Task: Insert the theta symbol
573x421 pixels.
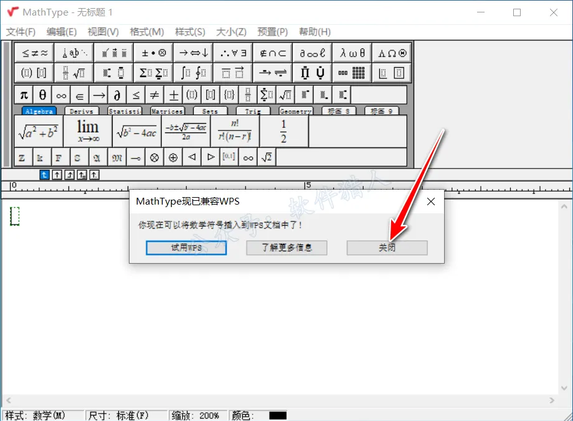Action: 42,95
